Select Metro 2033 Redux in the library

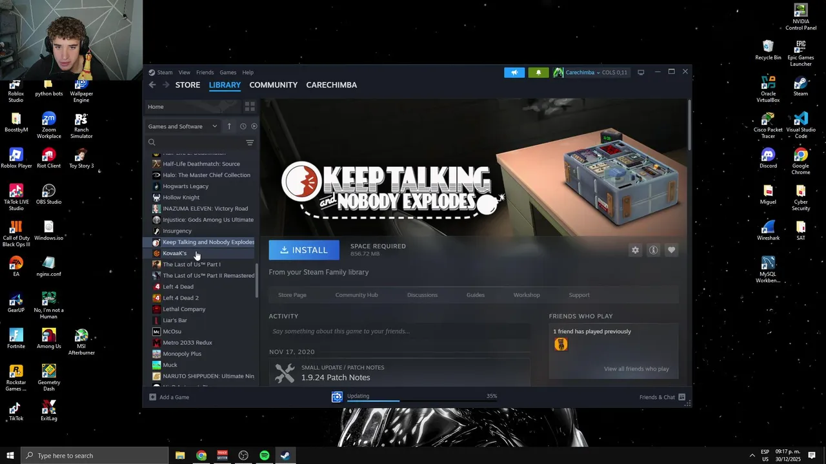pyautogui.click(x=187, y=343)
